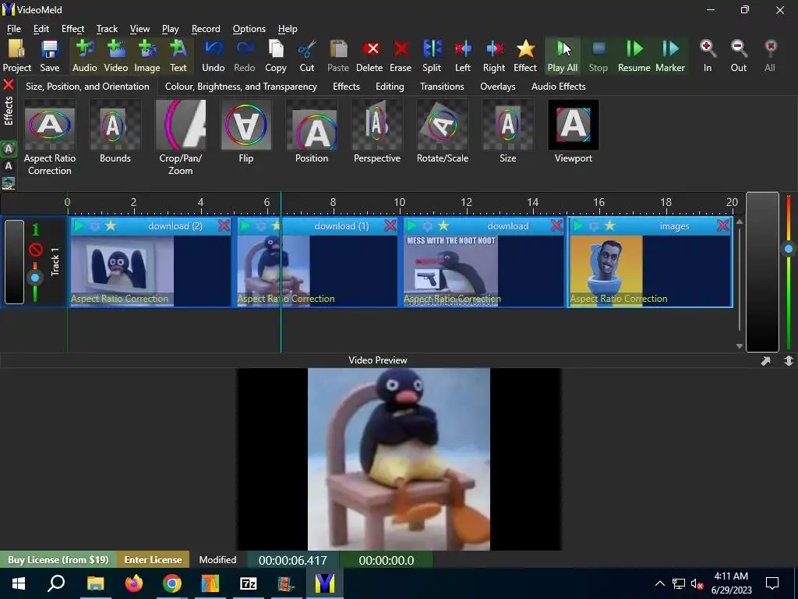
Task: Select the download (2) clip thumbnail
Action: coord(122,271)
